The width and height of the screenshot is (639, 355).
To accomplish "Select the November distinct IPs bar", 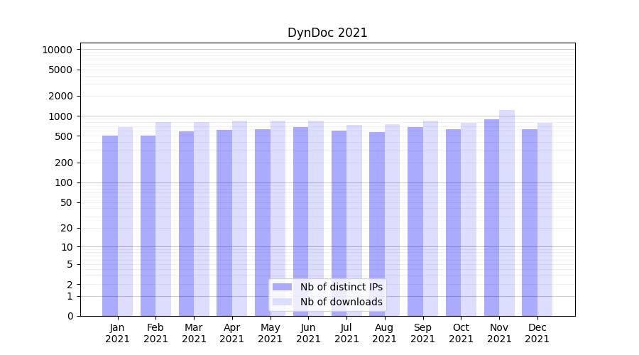I will tap(491, 217).
